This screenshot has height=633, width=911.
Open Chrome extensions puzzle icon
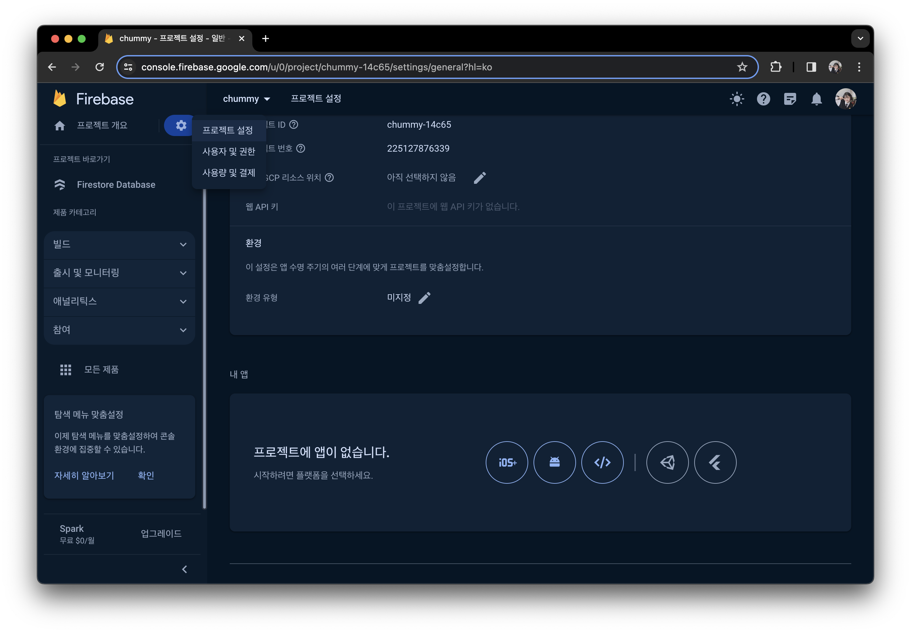tap(776, 67)
